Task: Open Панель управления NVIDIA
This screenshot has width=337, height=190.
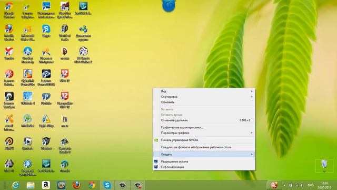Action: (204, 140)
